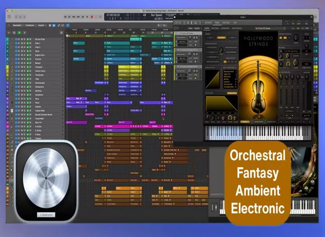This screenshot has width=325, height=237.
Task: Select the first Flute 1 region
Action: tap(79, 43)
